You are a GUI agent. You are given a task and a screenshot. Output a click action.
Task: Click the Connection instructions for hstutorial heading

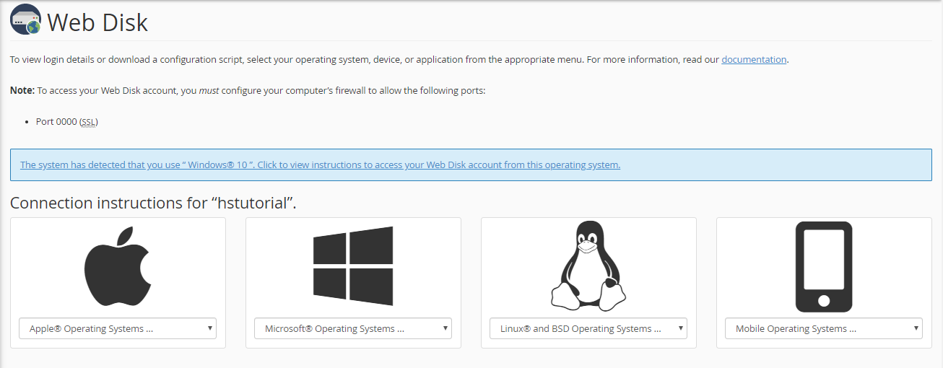(x=153, y=203)
